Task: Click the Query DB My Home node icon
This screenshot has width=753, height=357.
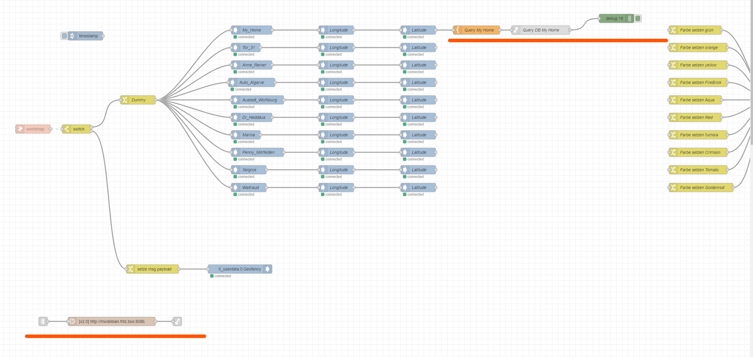Action: click(516, 30)
